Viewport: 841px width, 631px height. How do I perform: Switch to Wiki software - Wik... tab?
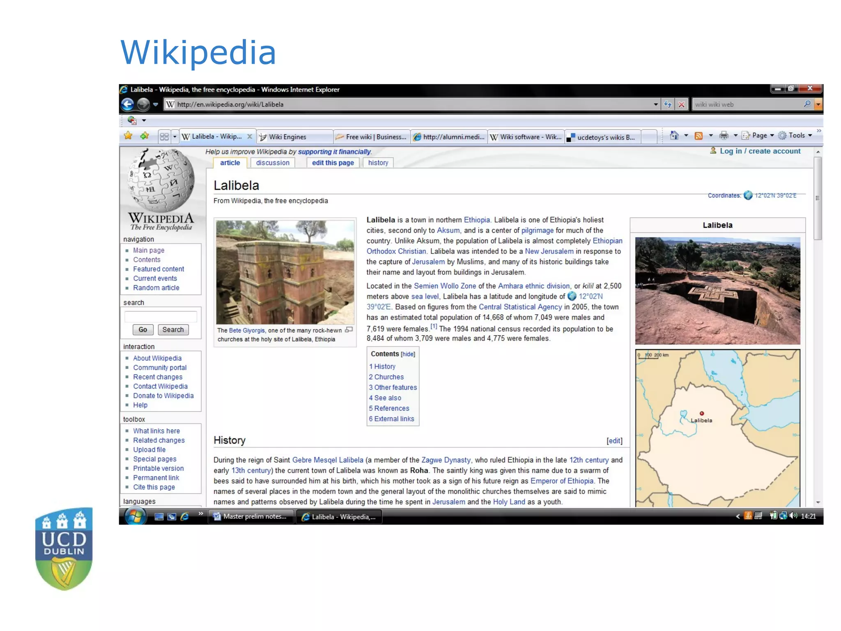pos(526,137)
